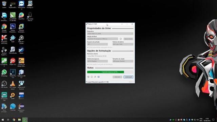Click the Nome do volume field
217x122 pixels.
pos(110,56)
